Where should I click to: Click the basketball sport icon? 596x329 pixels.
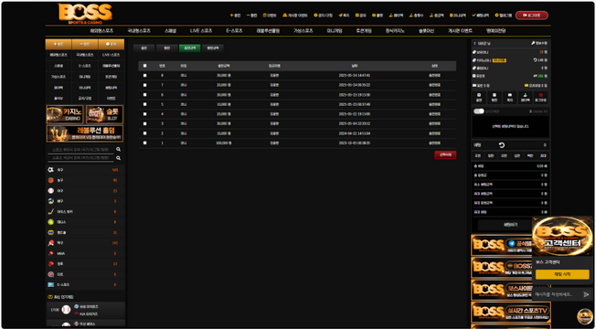[x=50, y=180]
